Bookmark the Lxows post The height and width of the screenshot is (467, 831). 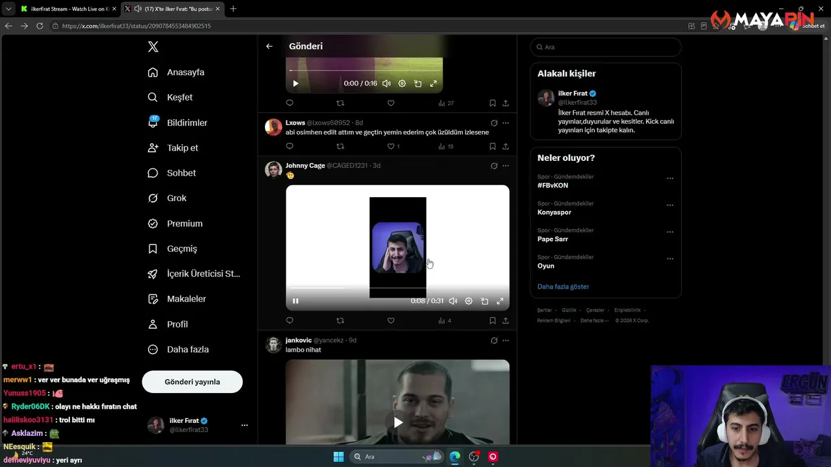coord(493,147)
